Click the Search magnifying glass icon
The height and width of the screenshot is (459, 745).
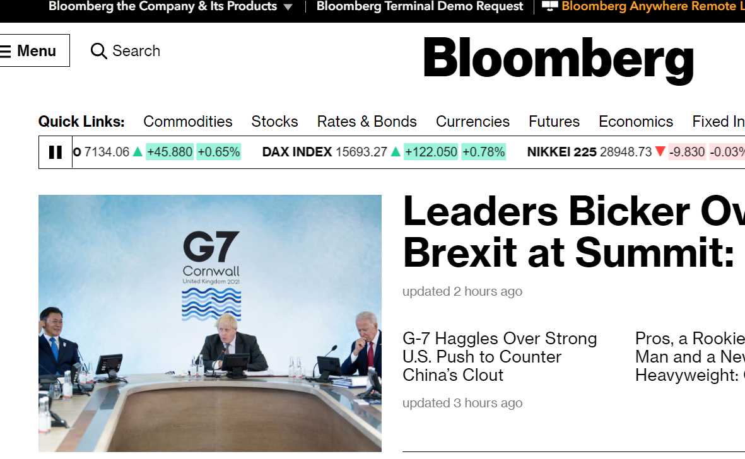click(x=99, y=51)
